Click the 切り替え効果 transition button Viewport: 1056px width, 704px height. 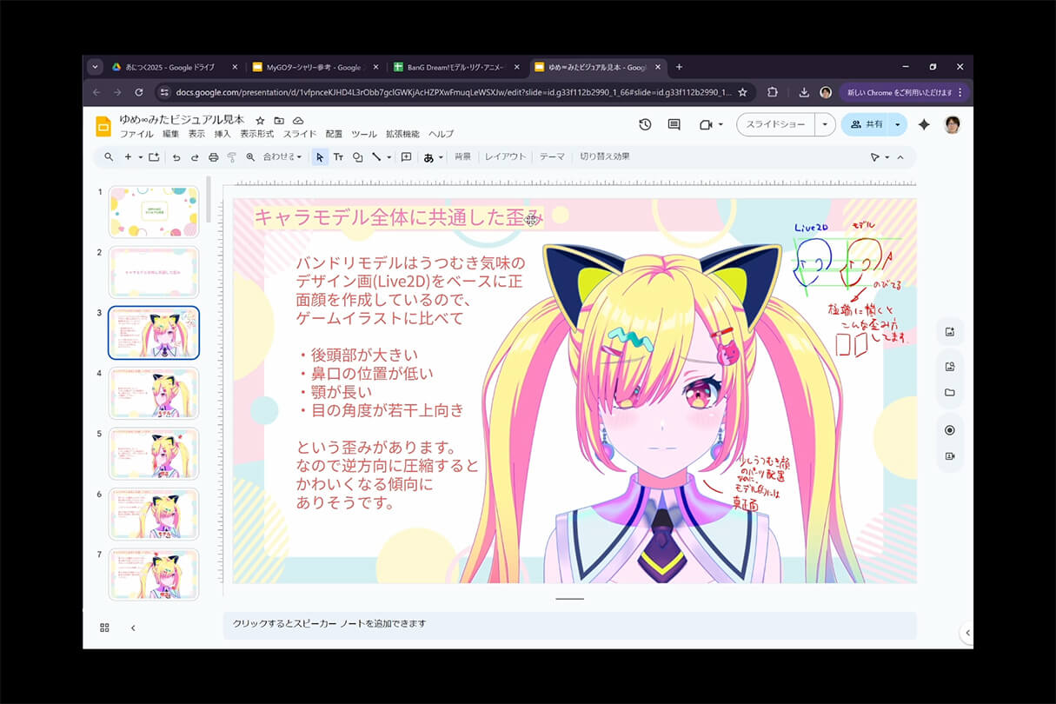[605, 156]
